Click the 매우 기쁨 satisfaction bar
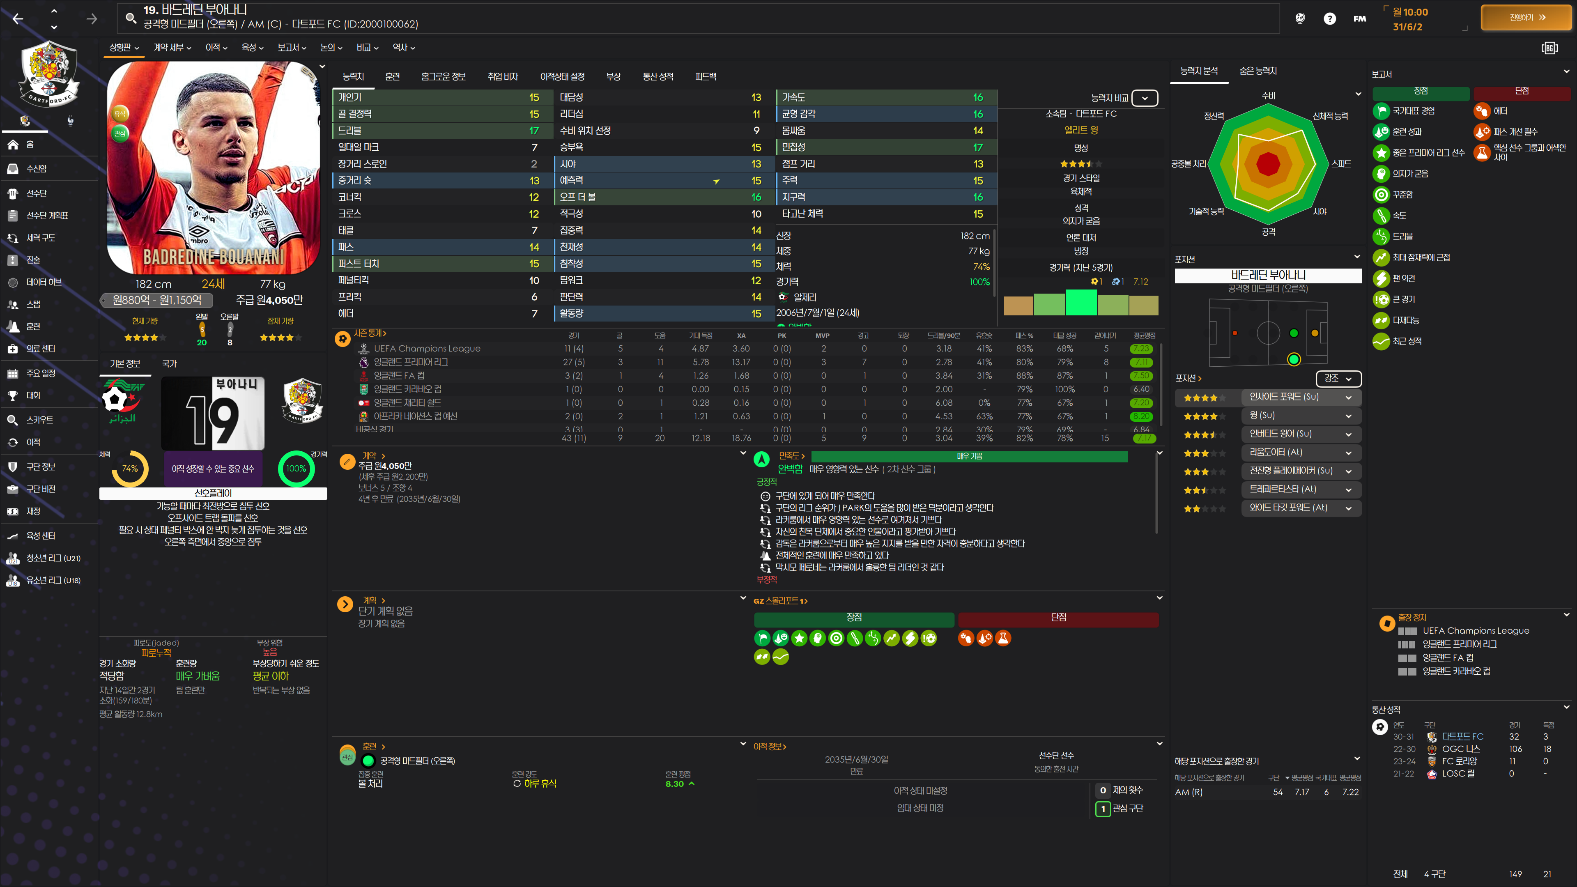The image size is (1577, 887). [x=969, y=457]
